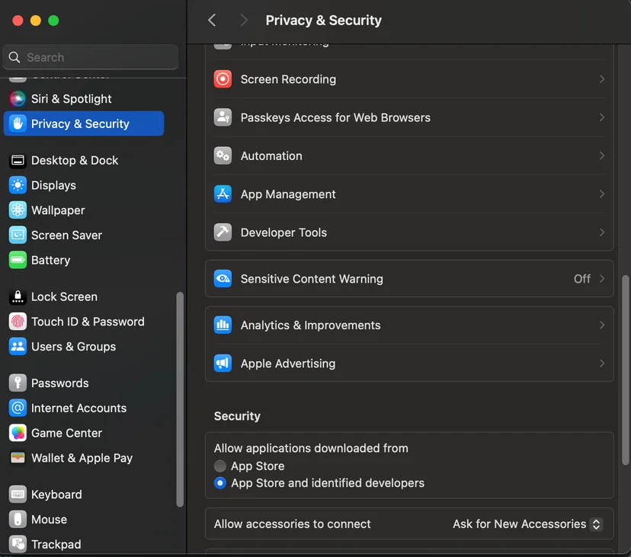The image size is (631, 557).
Task: Click the Users & Groups icon
Action: 18,347
